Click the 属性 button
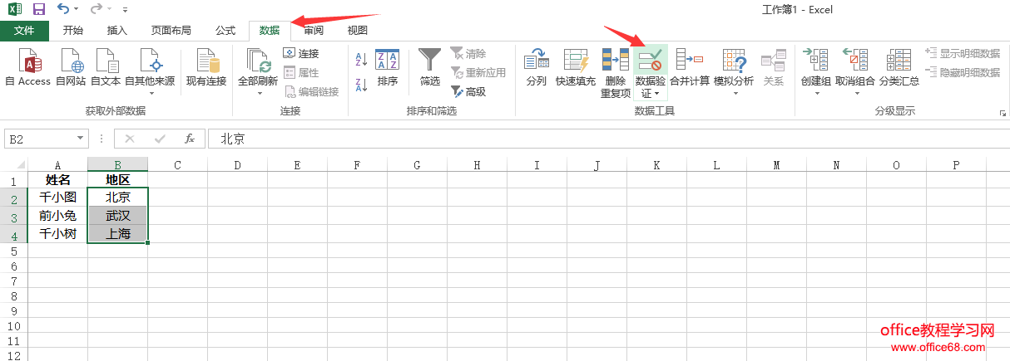Image resolution: width=1010 pixels, height=361 pixels. coord(301,72)
